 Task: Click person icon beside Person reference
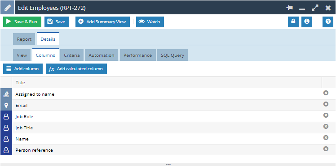click(x=6, y=150)
